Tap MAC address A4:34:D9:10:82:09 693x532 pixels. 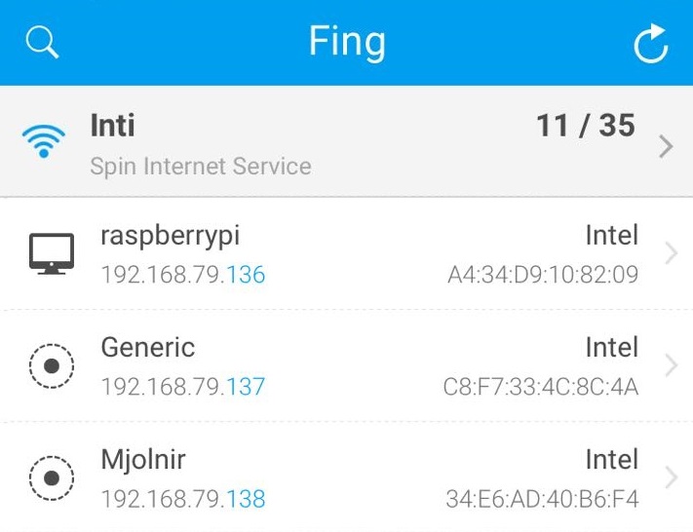[x=543, y=275]
